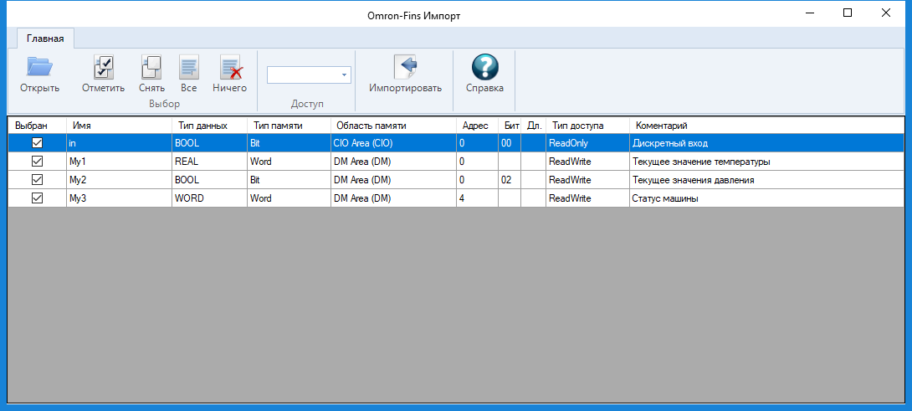Close the Omron-Fins Импорт window
Viewport: 912px width, 411px height.
tap(886, 13)
